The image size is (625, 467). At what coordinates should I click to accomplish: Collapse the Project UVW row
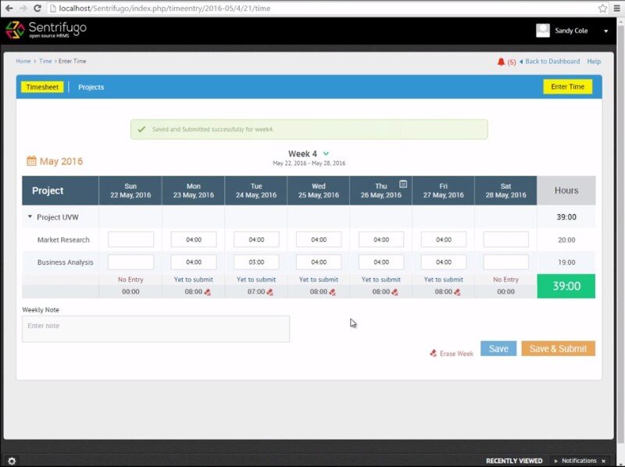pos(30,217)
